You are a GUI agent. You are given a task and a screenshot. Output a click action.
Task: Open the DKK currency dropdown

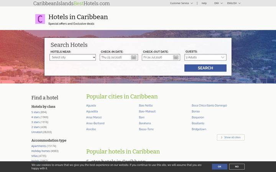click(x=219, y=3)
